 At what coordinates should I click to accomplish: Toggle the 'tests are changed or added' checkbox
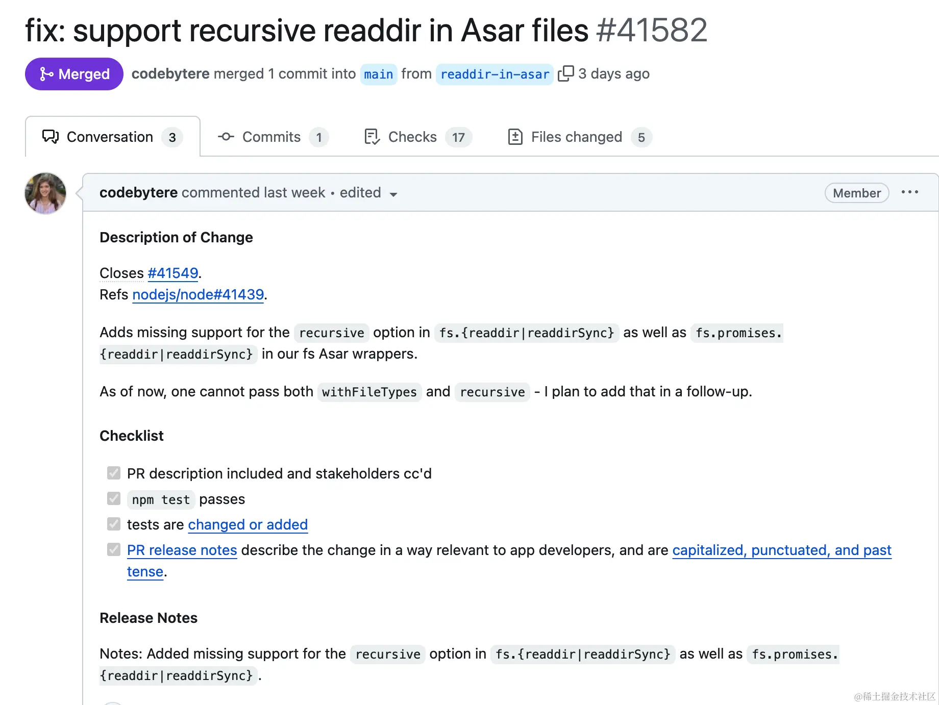pyautogui.click(x=114, y=524)
